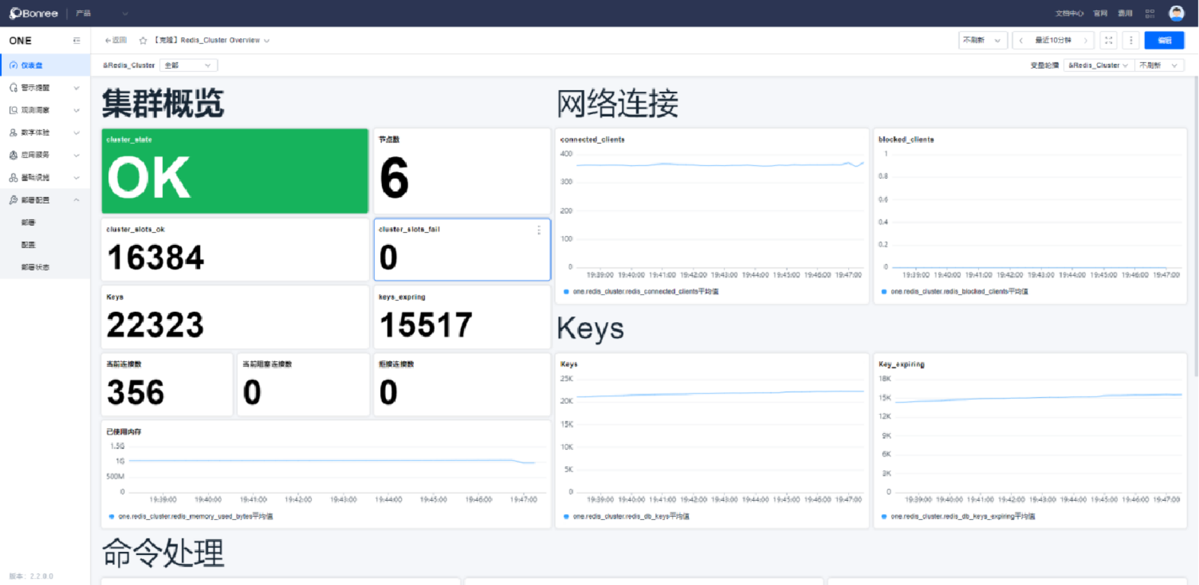The height and width of the screenshot is (585, 1199).
Task: Expand 应用服务 sidebar menu item
Action: 44,155
